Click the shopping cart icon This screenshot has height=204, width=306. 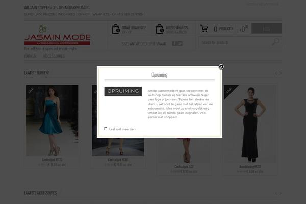pyautogui.click(x=204, y=29)
